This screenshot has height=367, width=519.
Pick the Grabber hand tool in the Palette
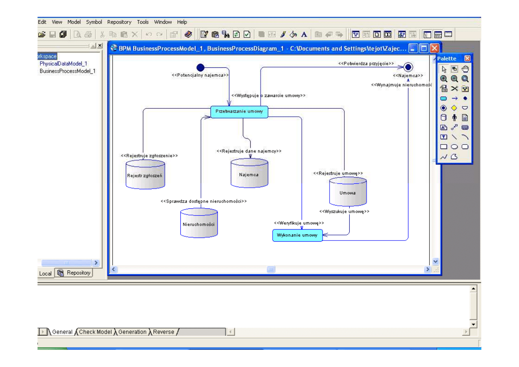tap(465, 69)
